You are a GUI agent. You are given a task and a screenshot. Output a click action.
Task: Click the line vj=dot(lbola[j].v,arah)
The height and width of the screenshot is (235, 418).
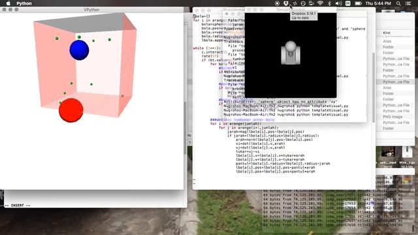point(261,148)
